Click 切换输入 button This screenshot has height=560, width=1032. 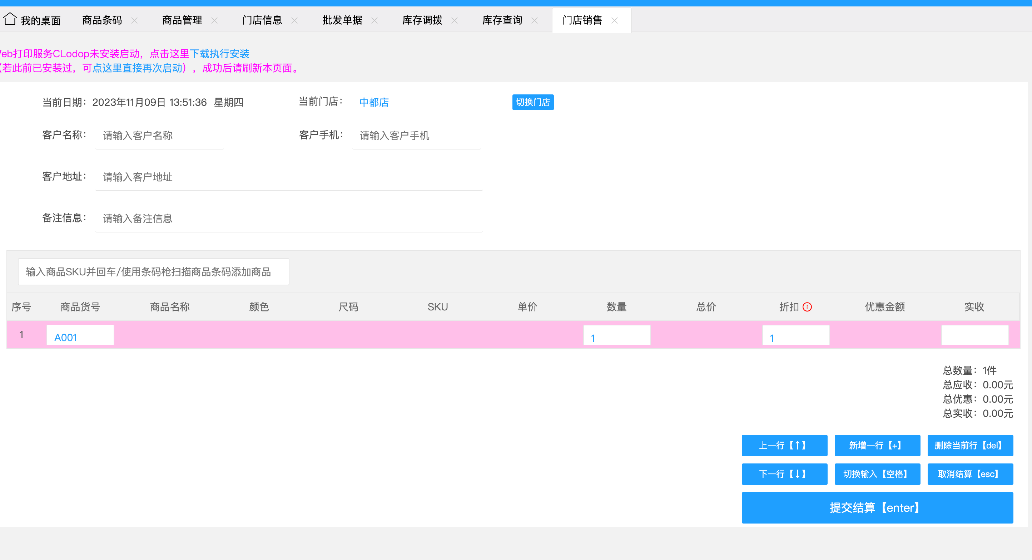[877, 474]
